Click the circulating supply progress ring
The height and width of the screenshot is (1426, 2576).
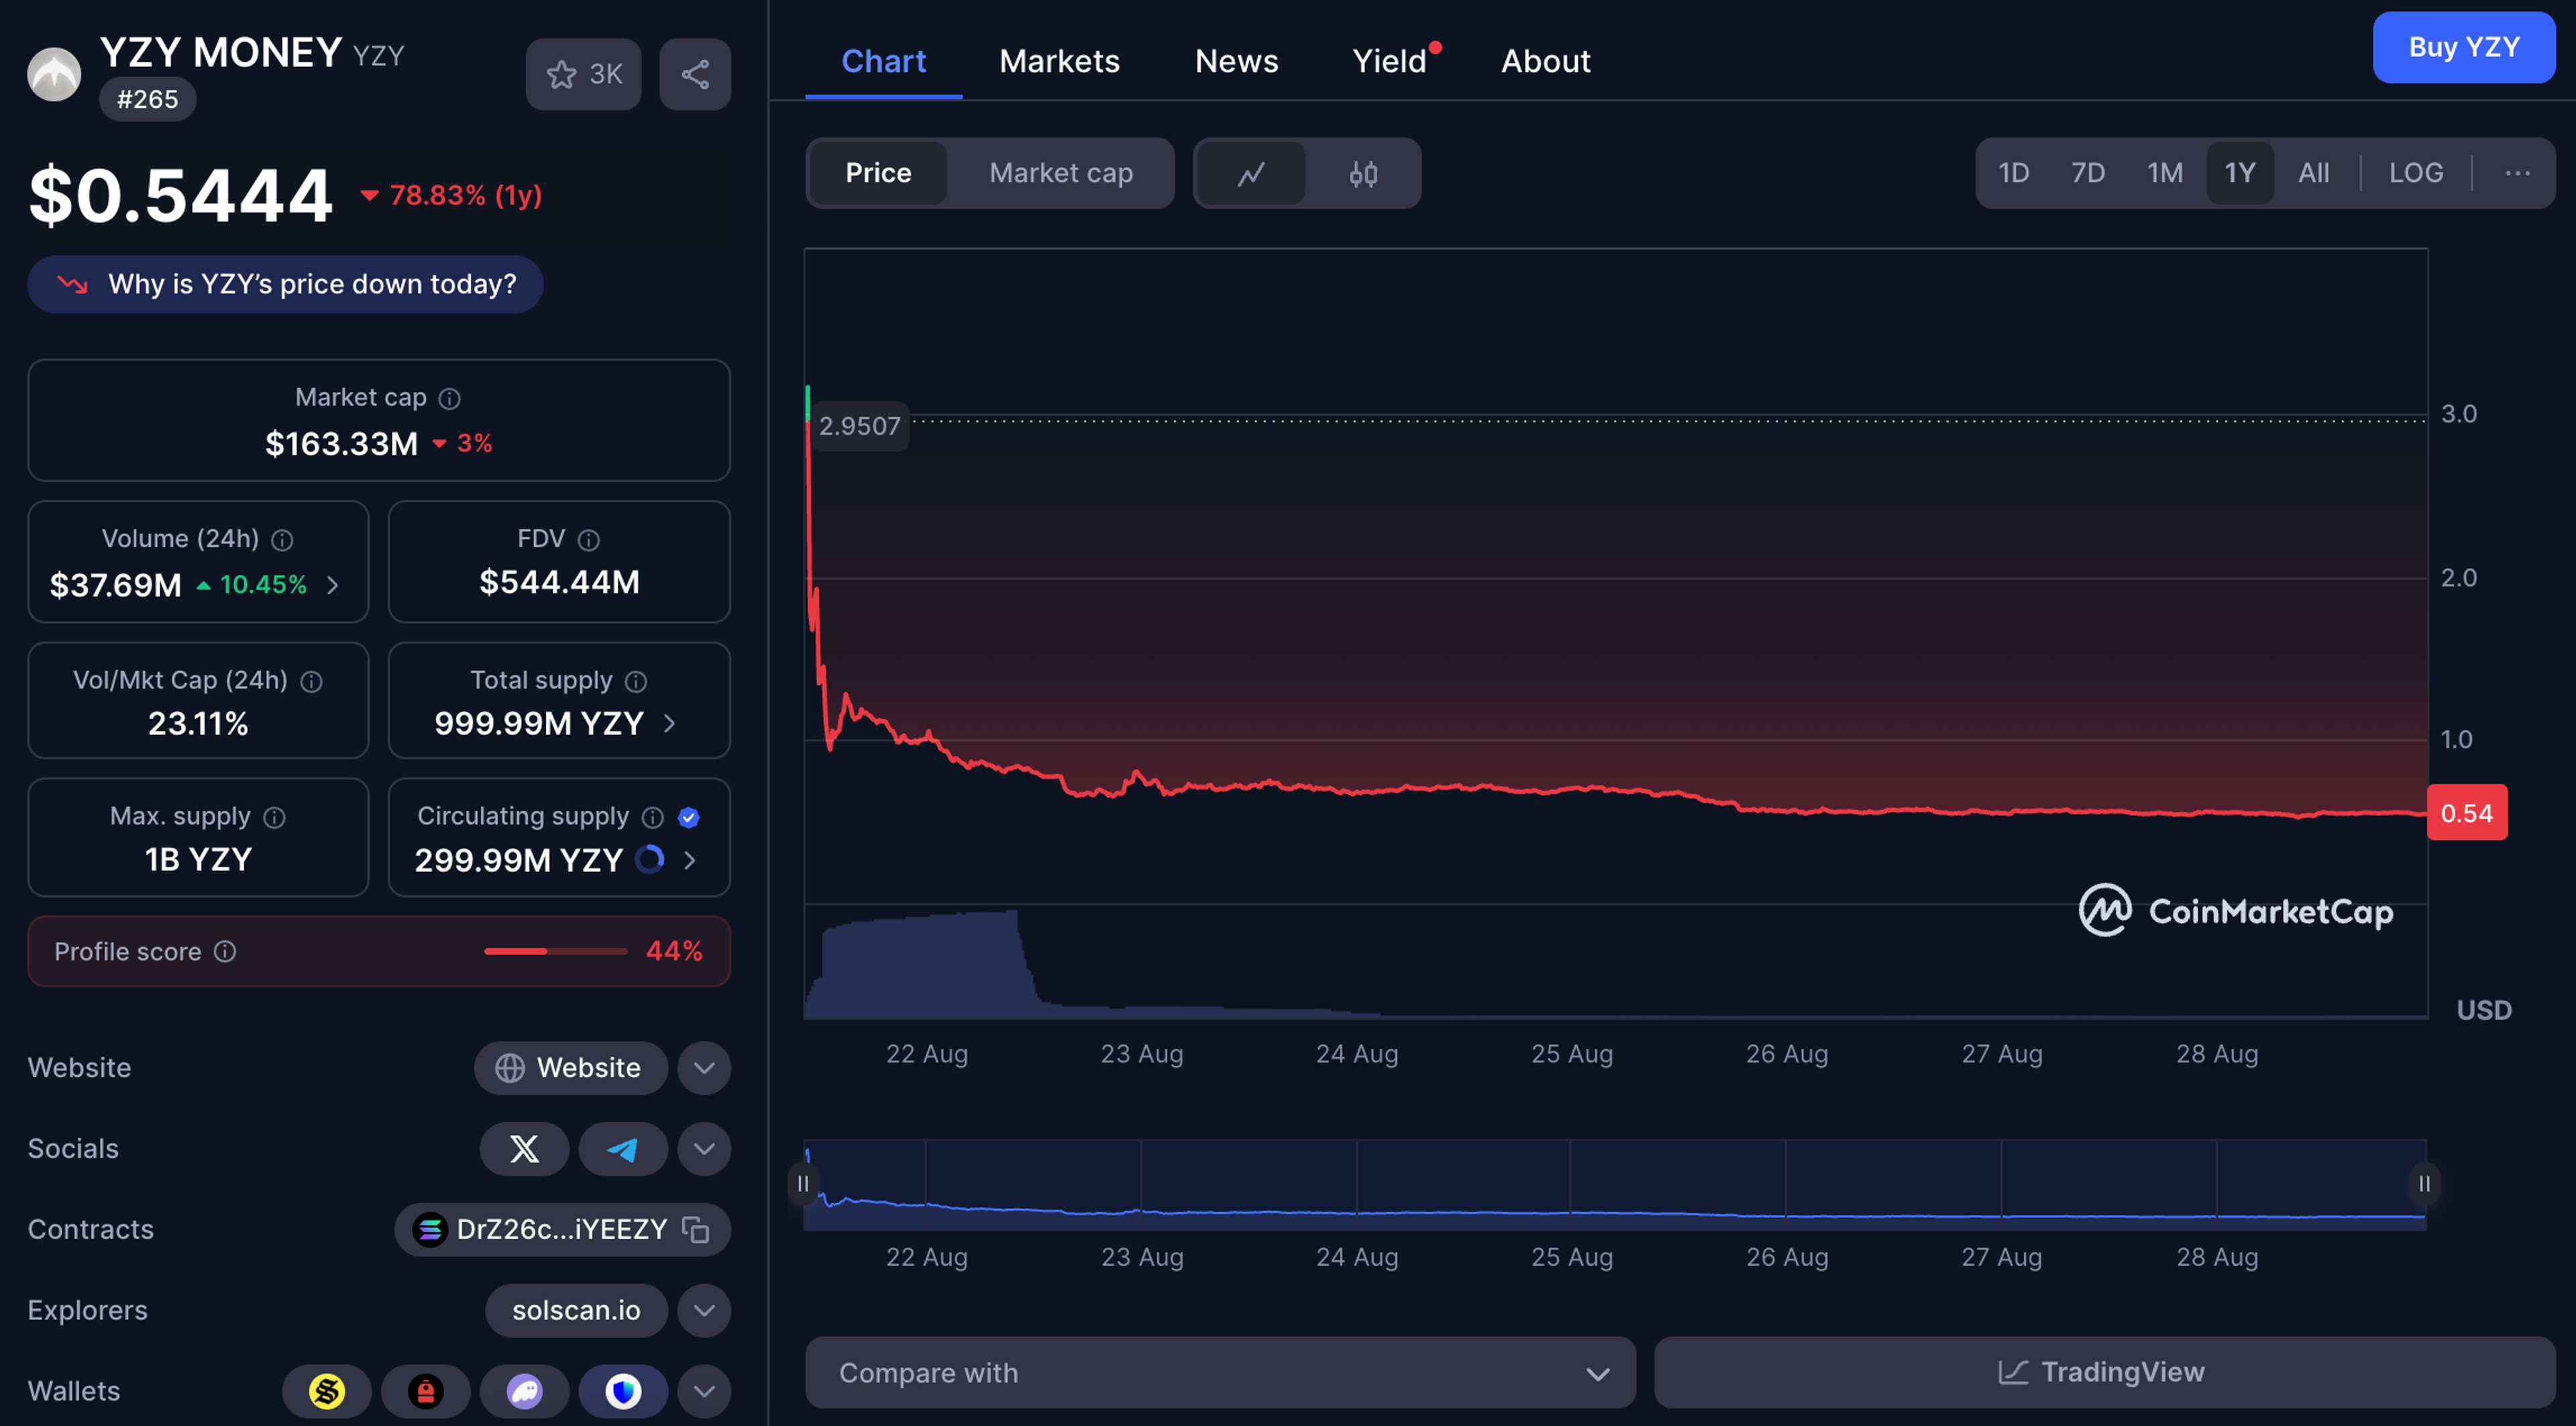pyautogui.click(x=650, y=859)
